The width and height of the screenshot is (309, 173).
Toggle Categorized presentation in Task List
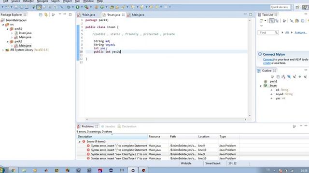coord(271,21)
